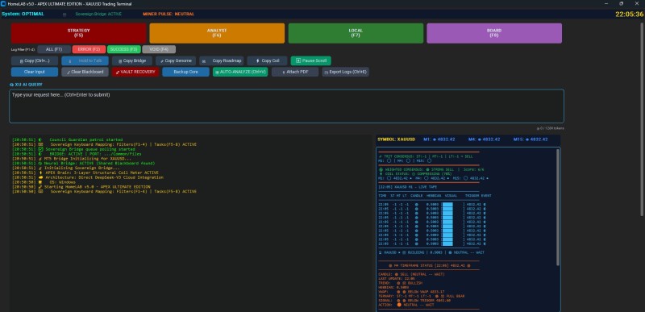Open the LOCAL (F7) panel

click(x=356, y=33)
